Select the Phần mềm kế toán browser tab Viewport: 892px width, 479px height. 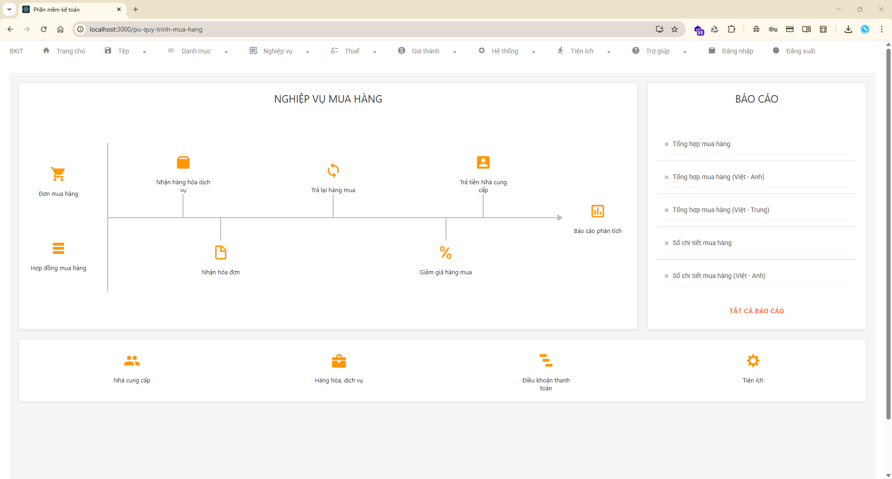click(x=72, y=9)
